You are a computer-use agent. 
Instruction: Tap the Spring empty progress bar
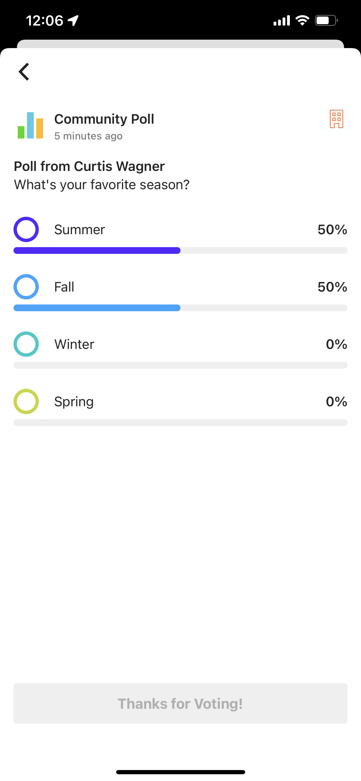point(180,422)
